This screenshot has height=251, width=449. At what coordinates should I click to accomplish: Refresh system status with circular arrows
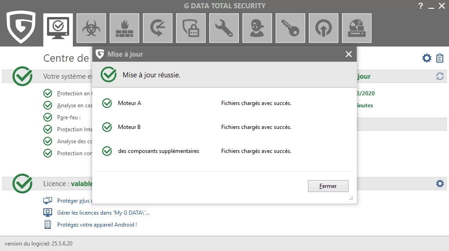pos(440,76)
